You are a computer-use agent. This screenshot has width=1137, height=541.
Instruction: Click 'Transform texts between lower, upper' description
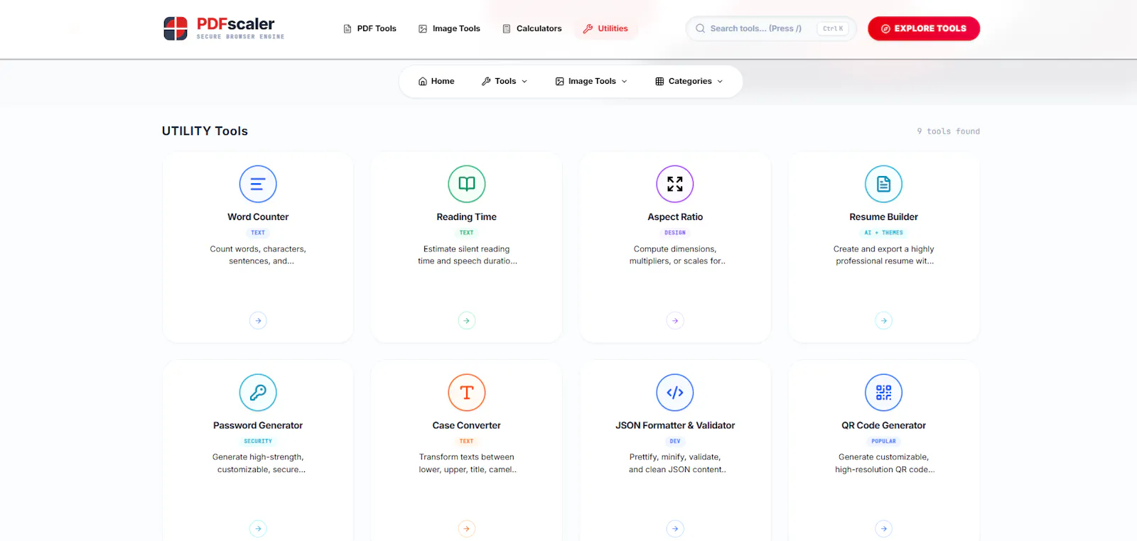click(468, 464)
